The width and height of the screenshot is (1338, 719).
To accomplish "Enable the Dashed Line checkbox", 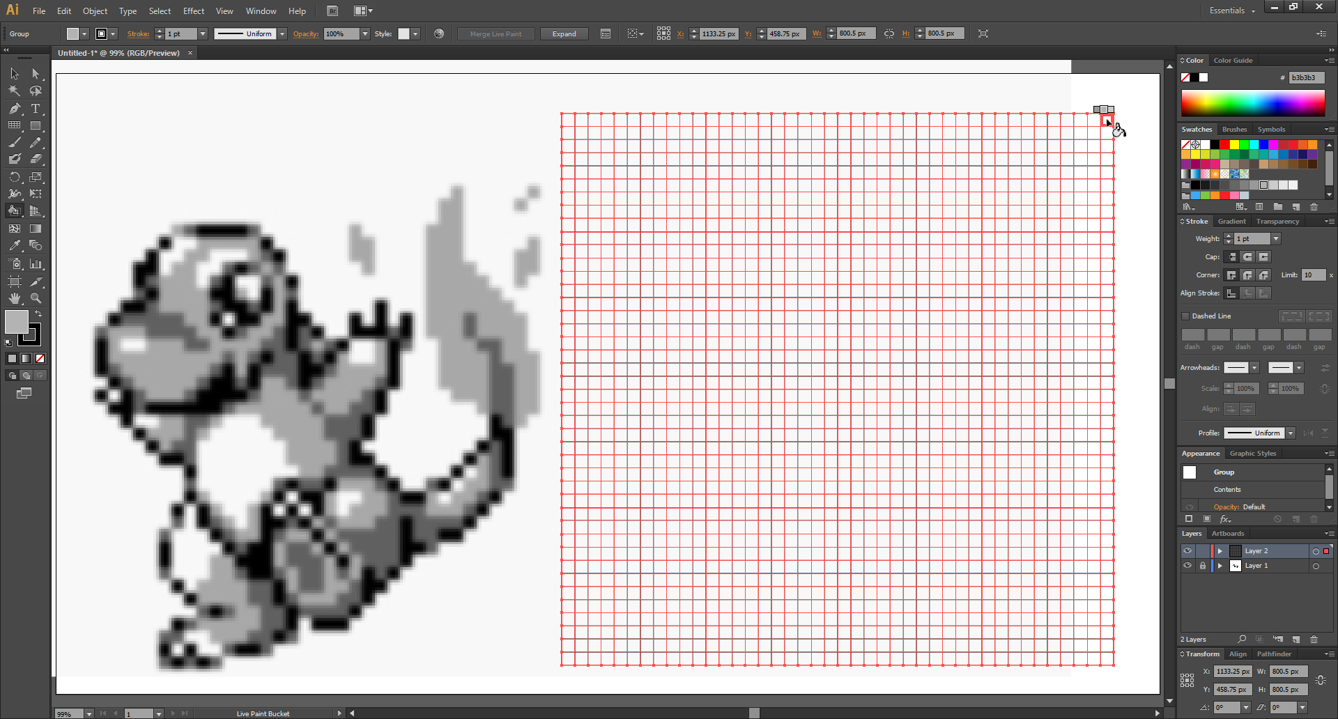I will (1185, 316).
